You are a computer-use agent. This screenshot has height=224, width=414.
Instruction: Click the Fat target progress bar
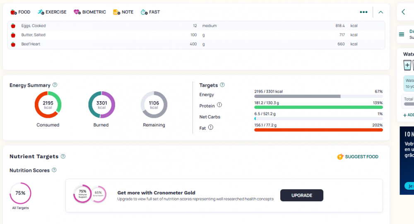click(318, 130)
